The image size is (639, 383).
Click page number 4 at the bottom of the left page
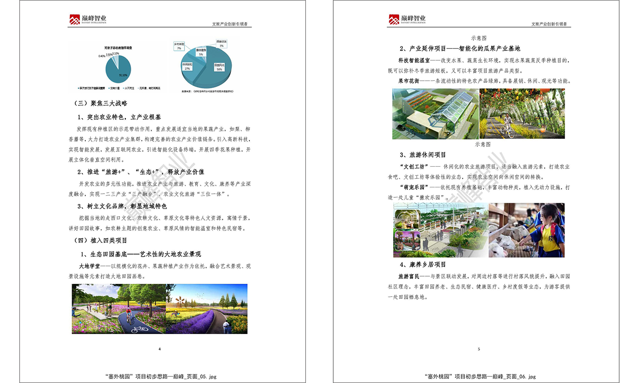coord(160,349)
